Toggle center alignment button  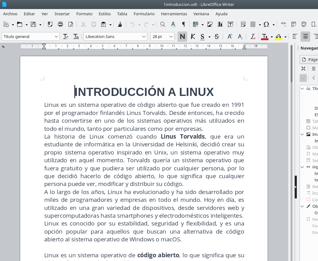click(306, 37)
